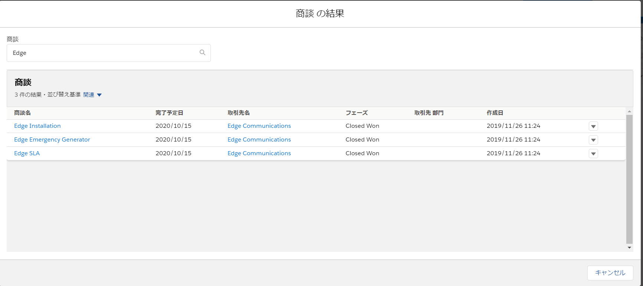Open Edge Communications account in first row

click(259, 126)
